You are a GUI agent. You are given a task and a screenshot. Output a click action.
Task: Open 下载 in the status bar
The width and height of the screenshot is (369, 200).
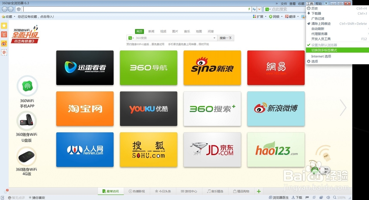click(x=297, y=198)
